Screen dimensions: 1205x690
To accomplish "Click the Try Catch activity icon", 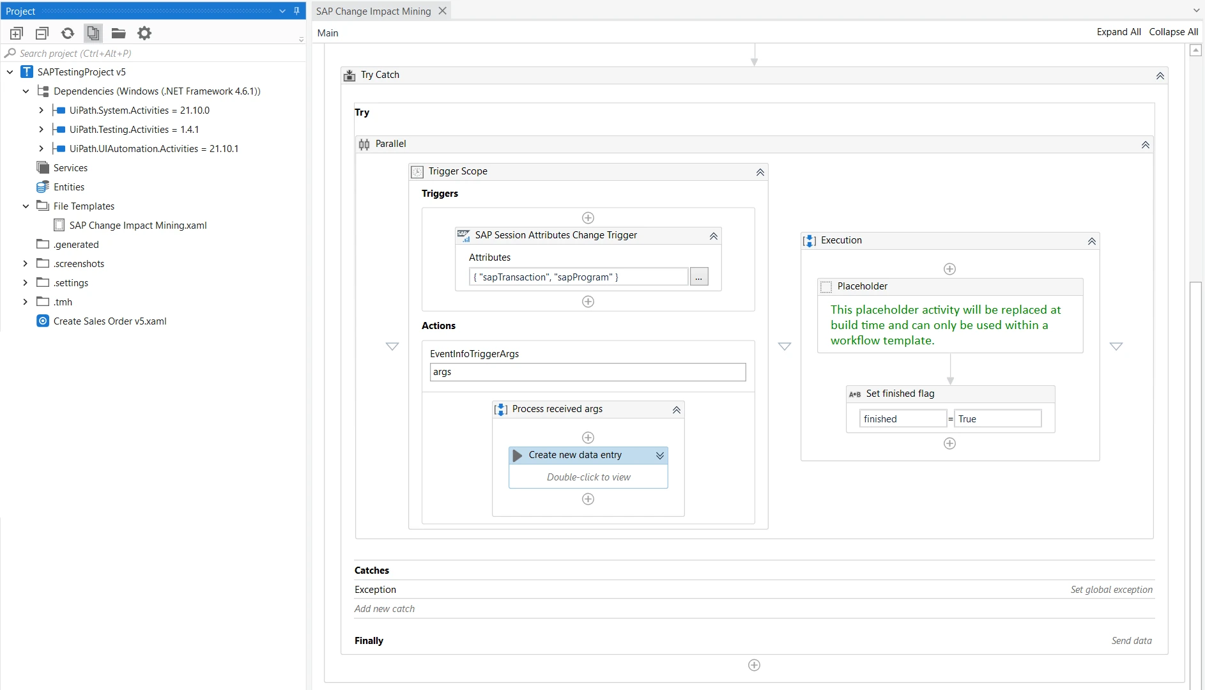I will click(349, 75).
